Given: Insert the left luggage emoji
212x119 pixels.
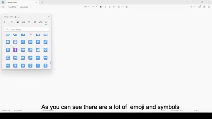Looking at the screenshot, I should click(x=15, y=42).
